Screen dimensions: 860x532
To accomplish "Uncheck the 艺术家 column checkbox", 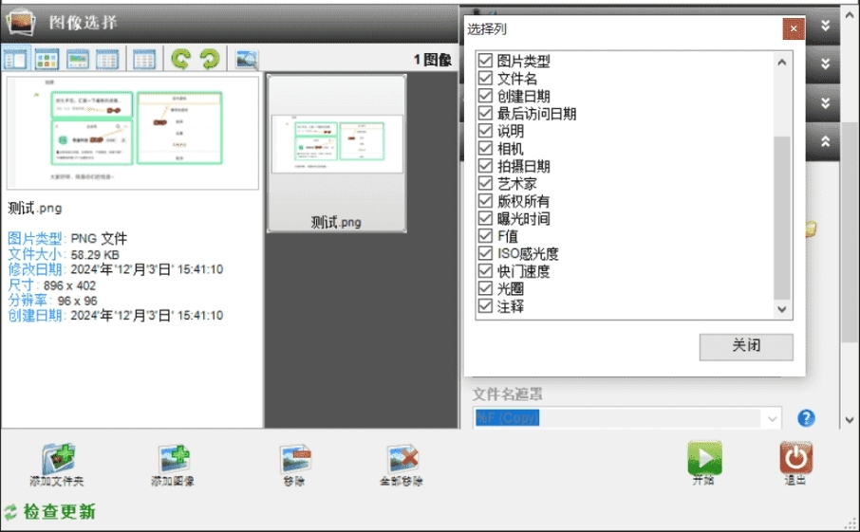I will tap(485, 183).
